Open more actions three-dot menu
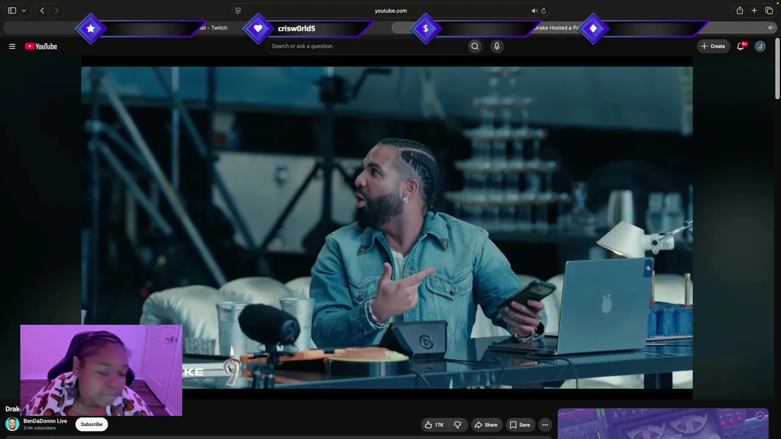 coord(545,425)
